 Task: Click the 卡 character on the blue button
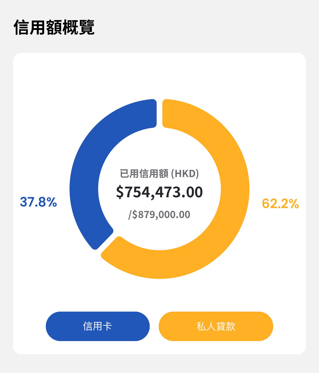tap(108, 326)
